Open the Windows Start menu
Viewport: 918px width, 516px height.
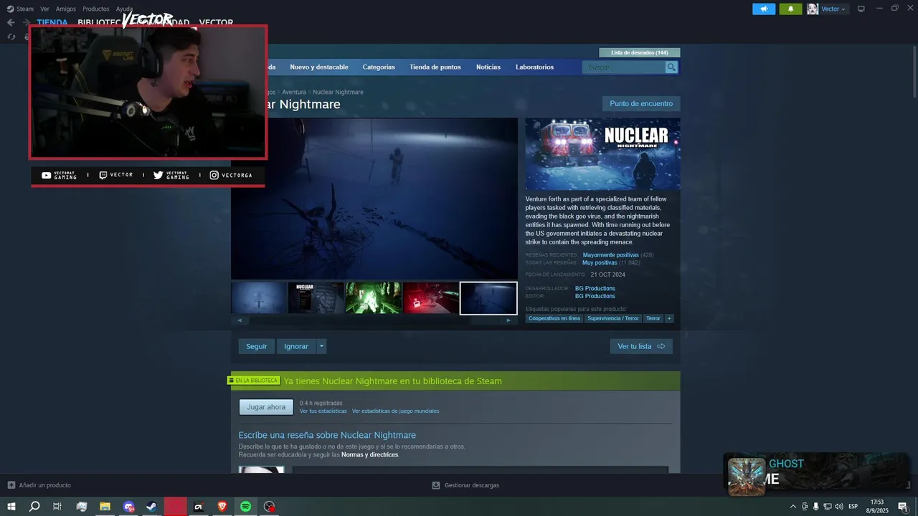pyautogui.click(x=11, y=507)
